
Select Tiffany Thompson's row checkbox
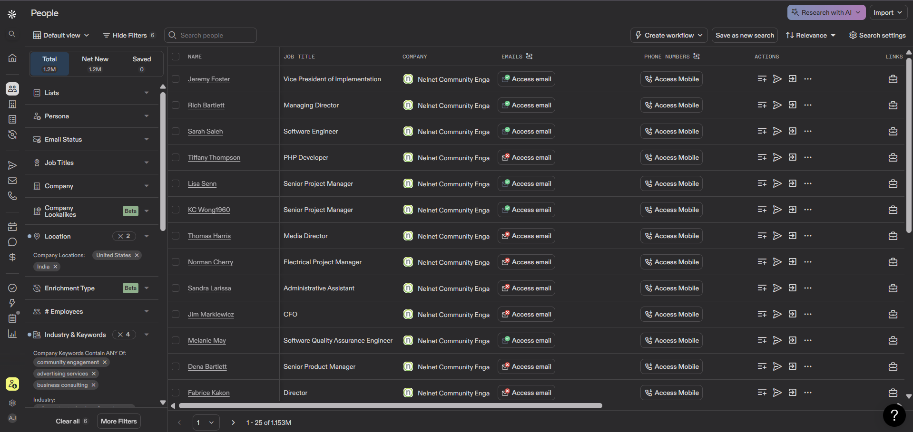click(x=176, y=157)
